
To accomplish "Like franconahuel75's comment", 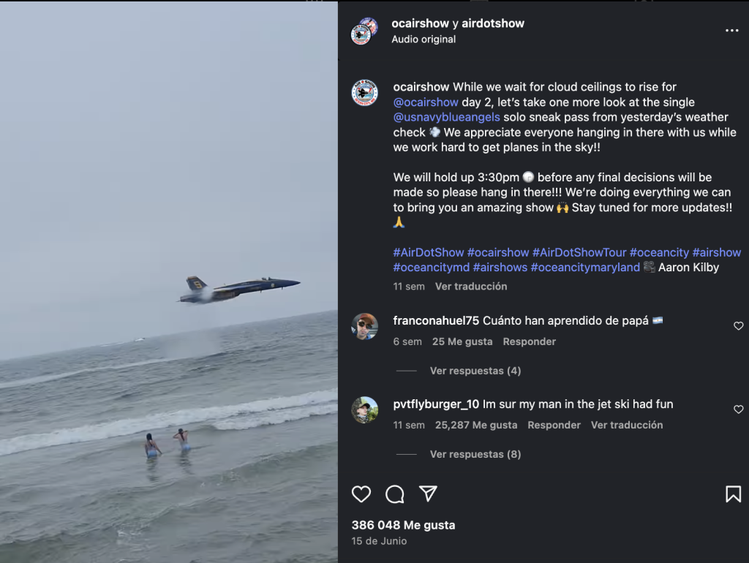I will tap(738, 326).
